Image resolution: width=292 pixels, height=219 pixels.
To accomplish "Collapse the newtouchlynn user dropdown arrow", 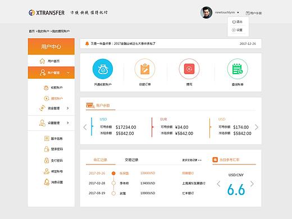I will tap(238, 12).
